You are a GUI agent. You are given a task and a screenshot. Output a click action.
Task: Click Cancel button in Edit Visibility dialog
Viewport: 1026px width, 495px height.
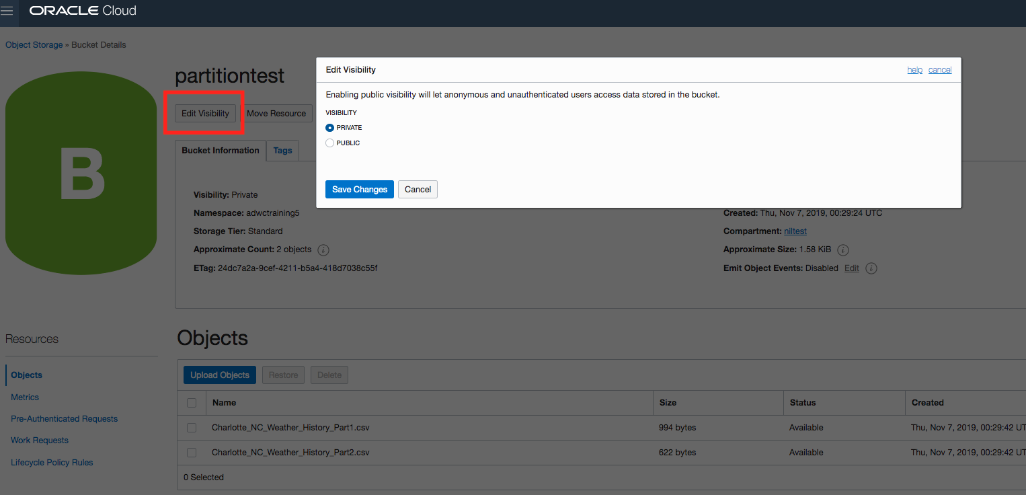click(418, 190)
